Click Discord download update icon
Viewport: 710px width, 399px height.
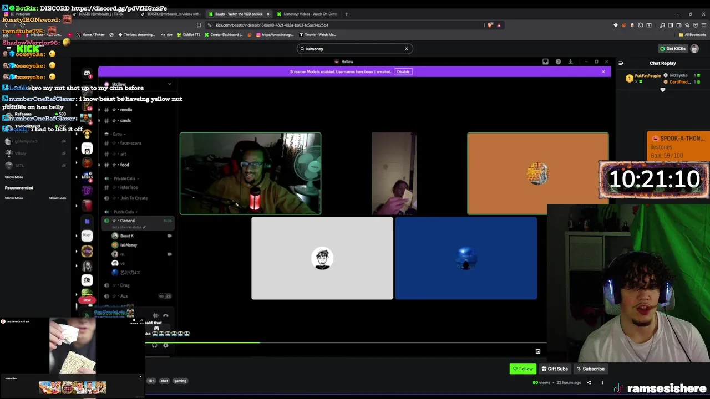(x=571, y=62)
